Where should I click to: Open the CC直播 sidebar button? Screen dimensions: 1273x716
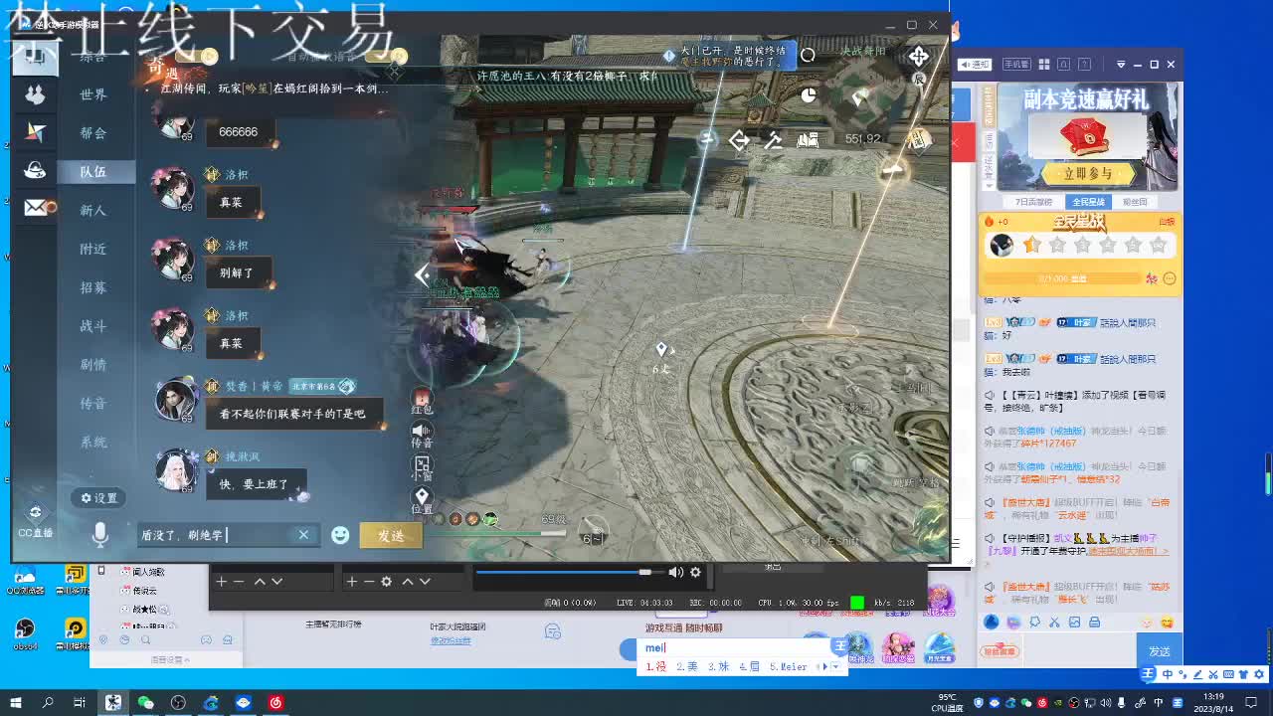click(x=35, y=520)
